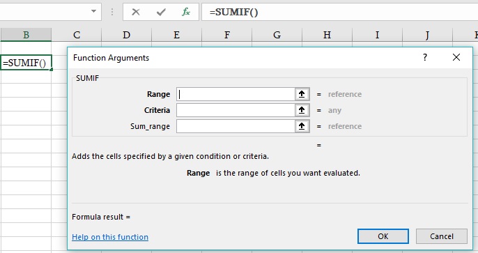Screen dimensions: 478x253
Task: Click the 'Adds the cells specified' description
Action: (x=170, y=156)
